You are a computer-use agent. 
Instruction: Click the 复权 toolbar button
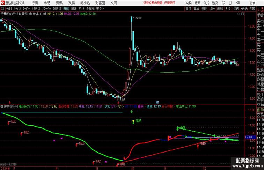point(188,9)
